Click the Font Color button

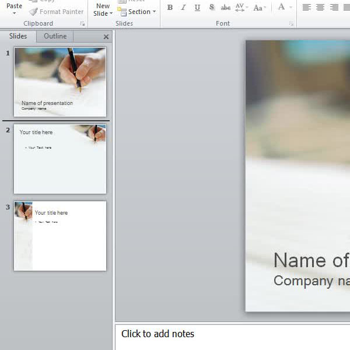[282, 7]
